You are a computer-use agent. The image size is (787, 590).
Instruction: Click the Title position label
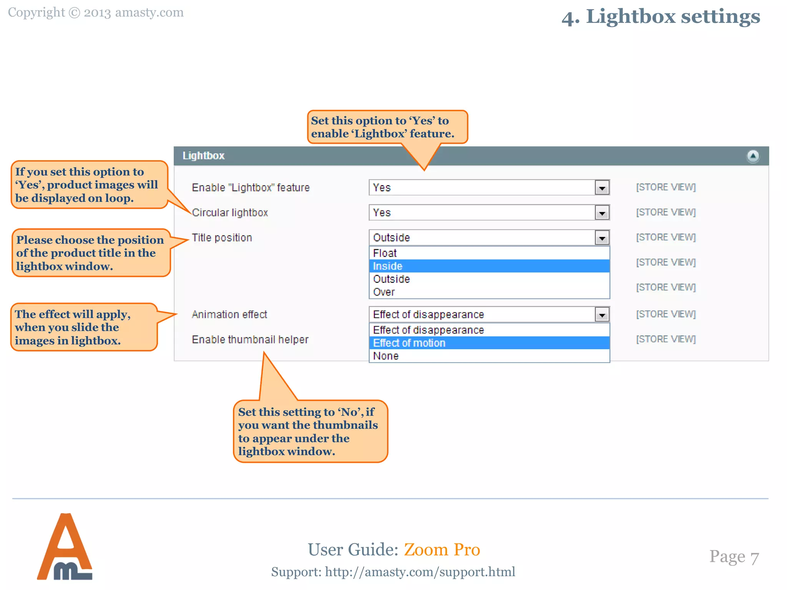tap(222, 238)
